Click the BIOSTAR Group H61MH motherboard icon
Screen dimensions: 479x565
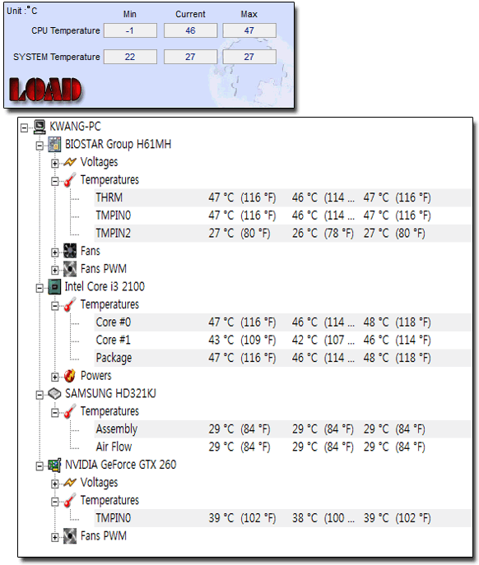coord(54,144)
